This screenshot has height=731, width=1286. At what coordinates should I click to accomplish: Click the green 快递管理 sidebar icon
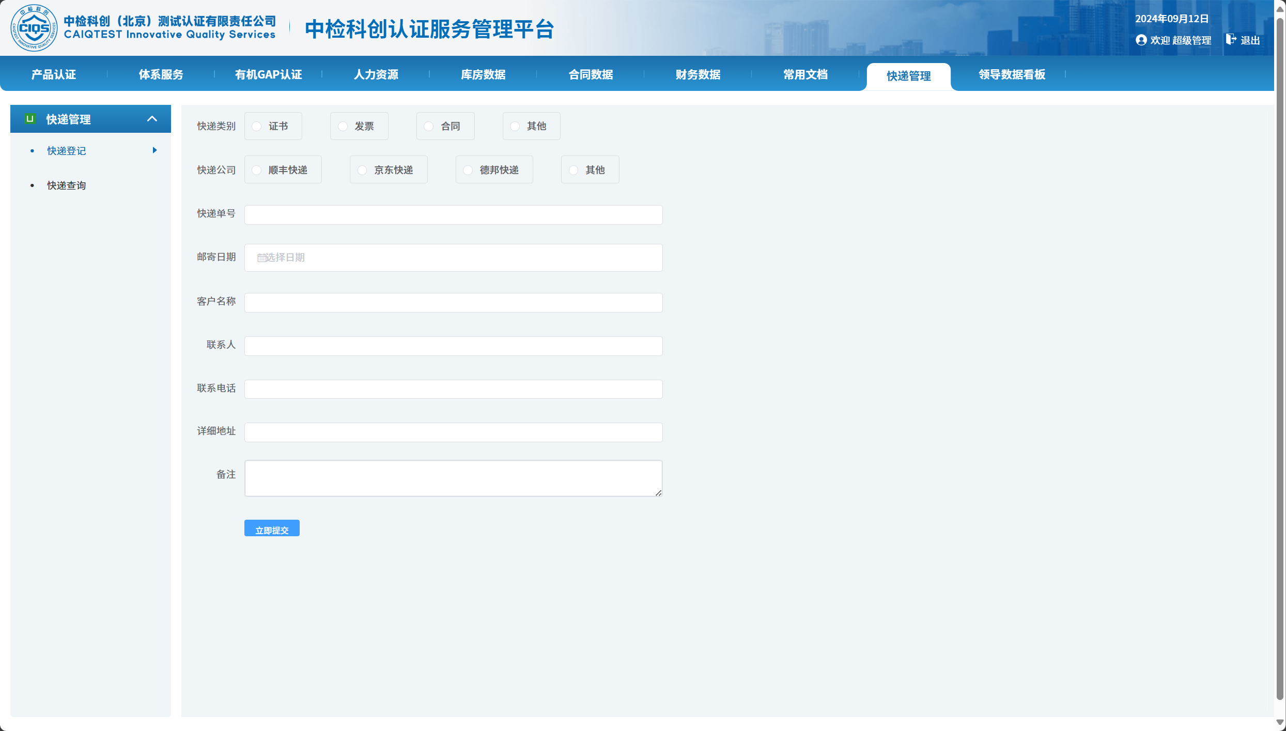(30, 119)
